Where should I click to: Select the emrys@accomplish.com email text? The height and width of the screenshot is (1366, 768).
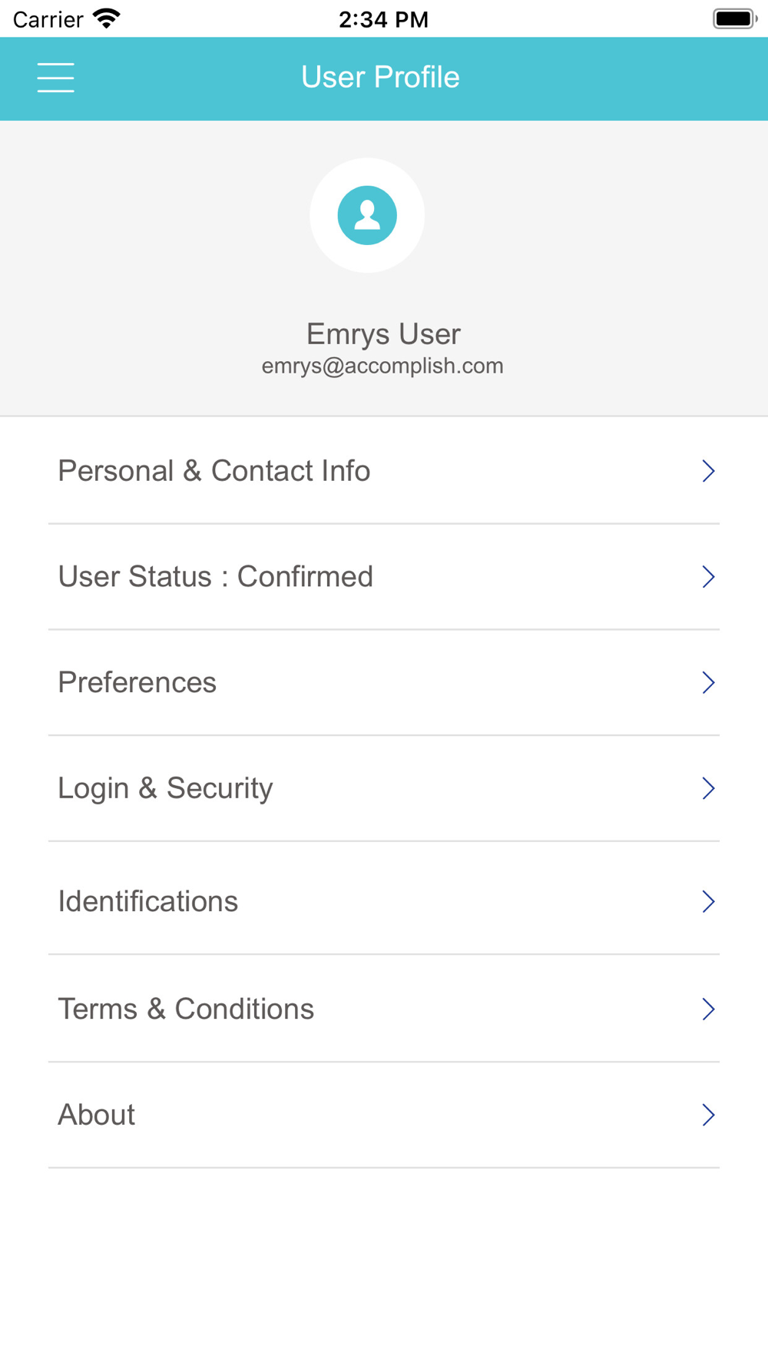pyautogui.click(x=382, y=366)
